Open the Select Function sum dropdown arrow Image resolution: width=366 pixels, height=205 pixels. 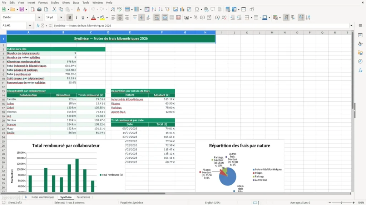pos(46,26)
